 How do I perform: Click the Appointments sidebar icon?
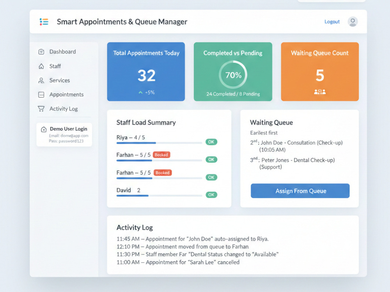[41, 95]
